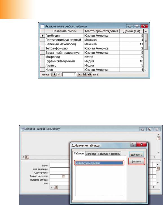Viewport: 163px width, 205px height.
Task: Close the Добавление таблицы dialog with X
Action: (142, 144)
